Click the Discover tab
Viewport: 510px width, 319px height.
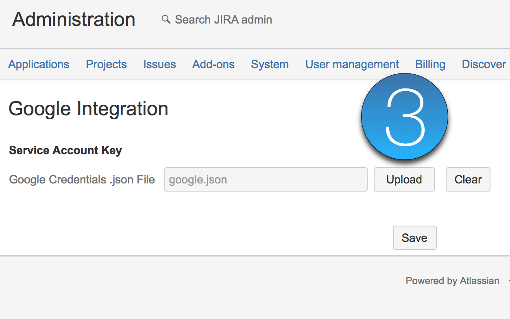coord(484,64)
